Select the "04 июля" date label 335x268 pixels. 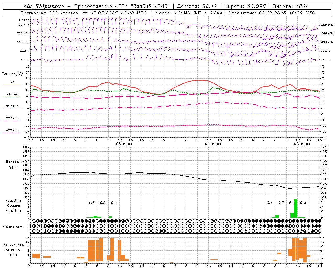pyautogui.click(x=213, y=144)
